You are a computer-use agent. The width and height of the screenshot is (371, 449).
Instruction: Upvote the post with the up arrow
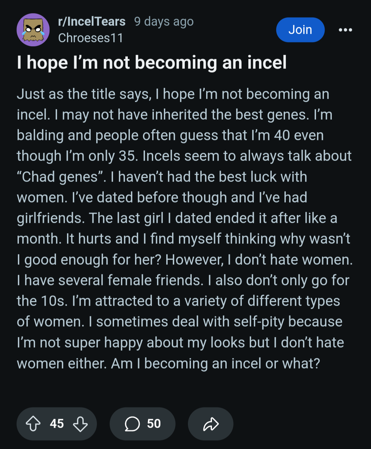click(33, 424)
